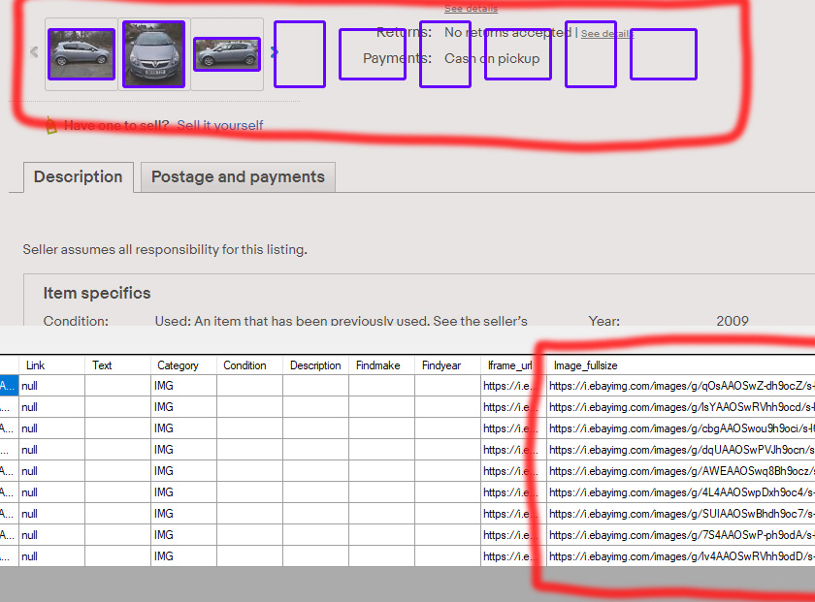This screenshot has width=815, height=602.
Task: Select first row's Image_fullsize URL cell
Action: coord(679,386)
